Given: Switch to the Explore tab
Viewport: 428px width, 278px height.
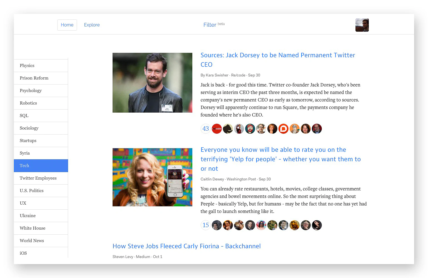Looking at the screenshot, I should tap(92, 25).
